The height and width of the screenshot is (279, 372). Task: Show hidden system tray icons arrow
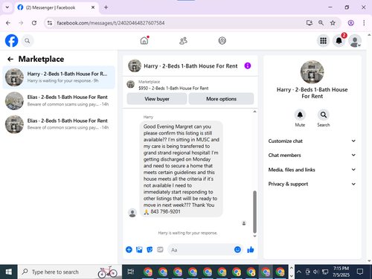coord(299,272)
